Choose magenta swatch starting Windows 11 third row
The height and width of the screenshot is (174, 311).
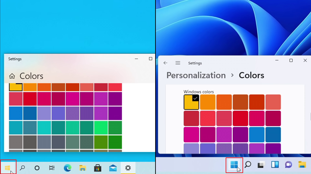(191, 135)
